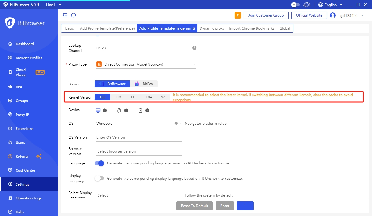Toggle the light/dark theme switch
This screenshot has width=372, height=216.
(x=295, y=5)
